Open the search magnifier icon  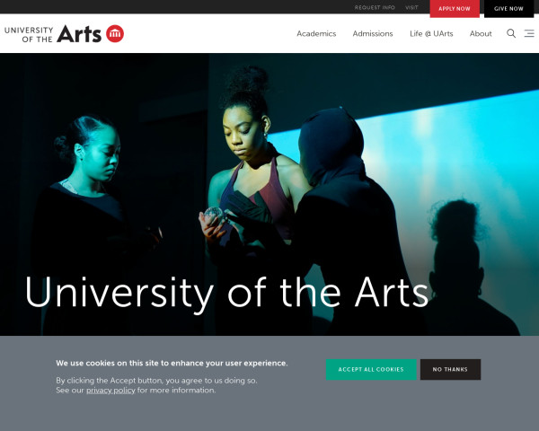(x=511, y=33)
